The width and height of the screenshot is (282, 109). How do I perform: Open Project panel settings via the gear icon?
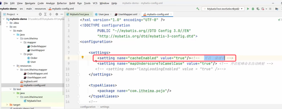57,14
